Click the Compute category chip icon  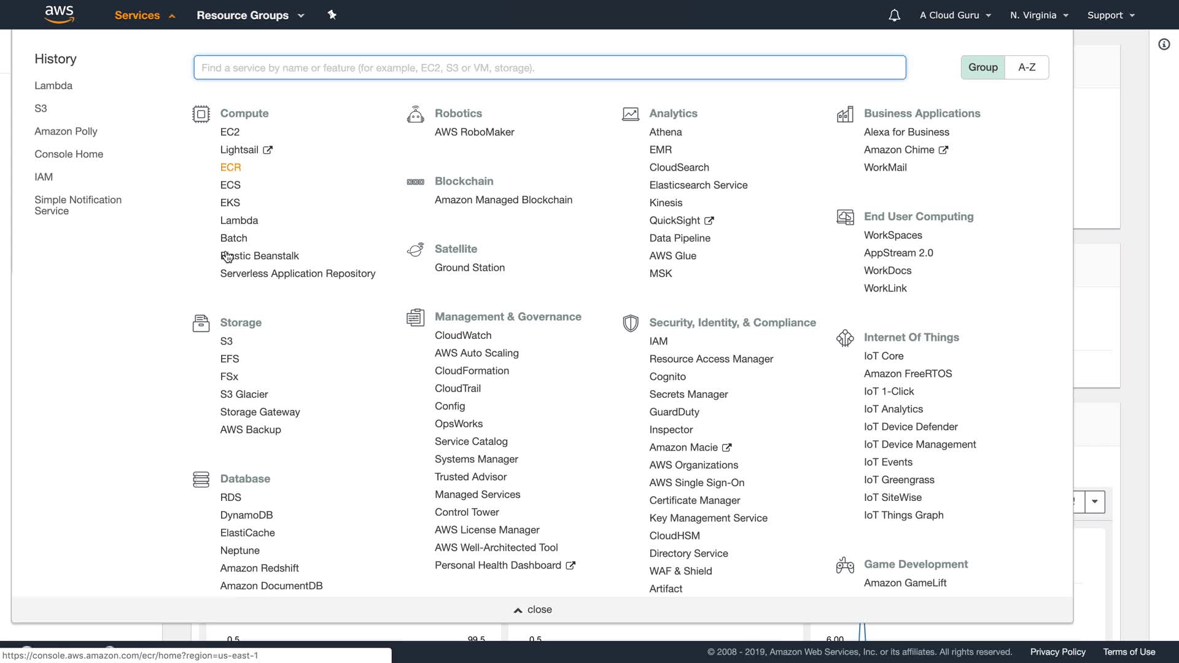pyautogui.click(x=201, y=114)
